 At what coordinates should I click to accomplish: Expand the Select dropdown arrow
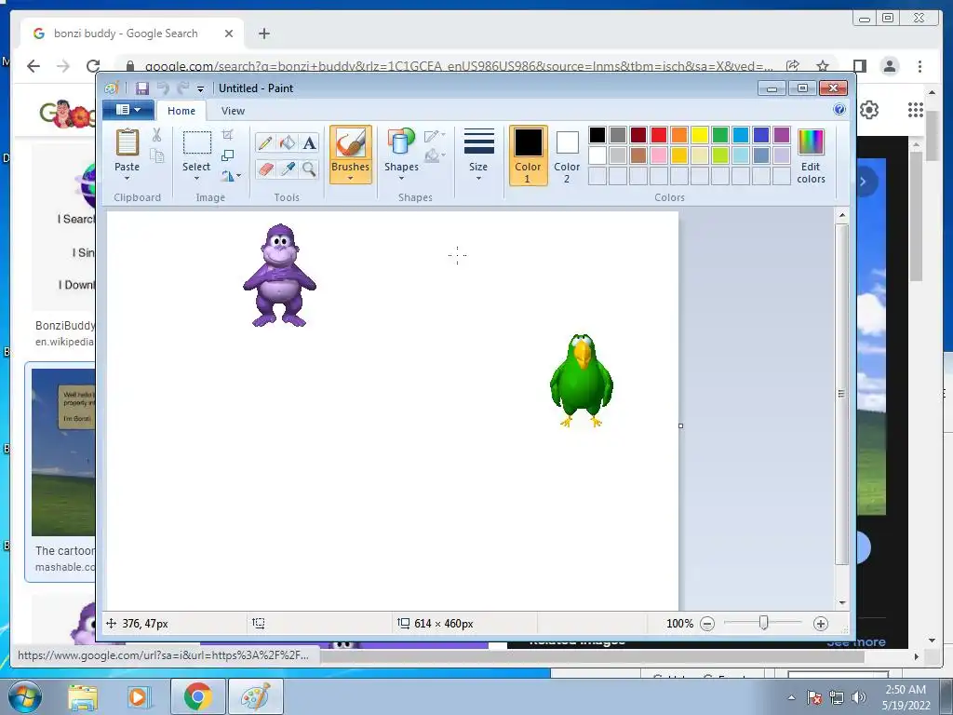pyautogui.click(x=196, y=178)
